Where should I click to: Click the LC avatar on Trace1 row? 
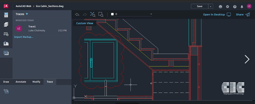[x=19, y=29]
